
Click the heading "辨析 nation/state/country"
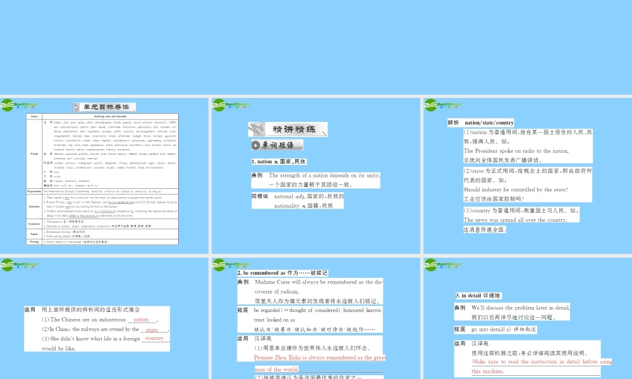click(x=480, y=123)
